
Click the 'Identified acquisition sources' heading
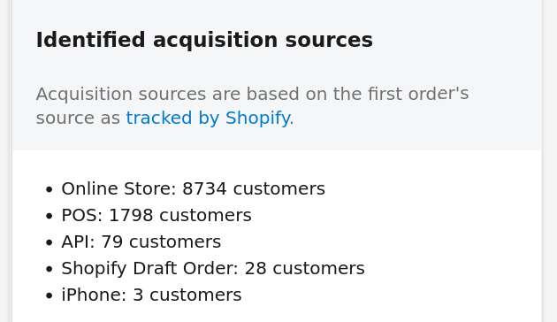tap(204, 40)
